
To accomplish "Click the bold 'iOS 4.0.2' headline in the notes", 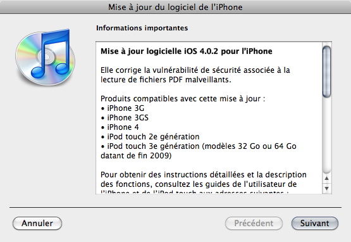I will pos(186,51).
